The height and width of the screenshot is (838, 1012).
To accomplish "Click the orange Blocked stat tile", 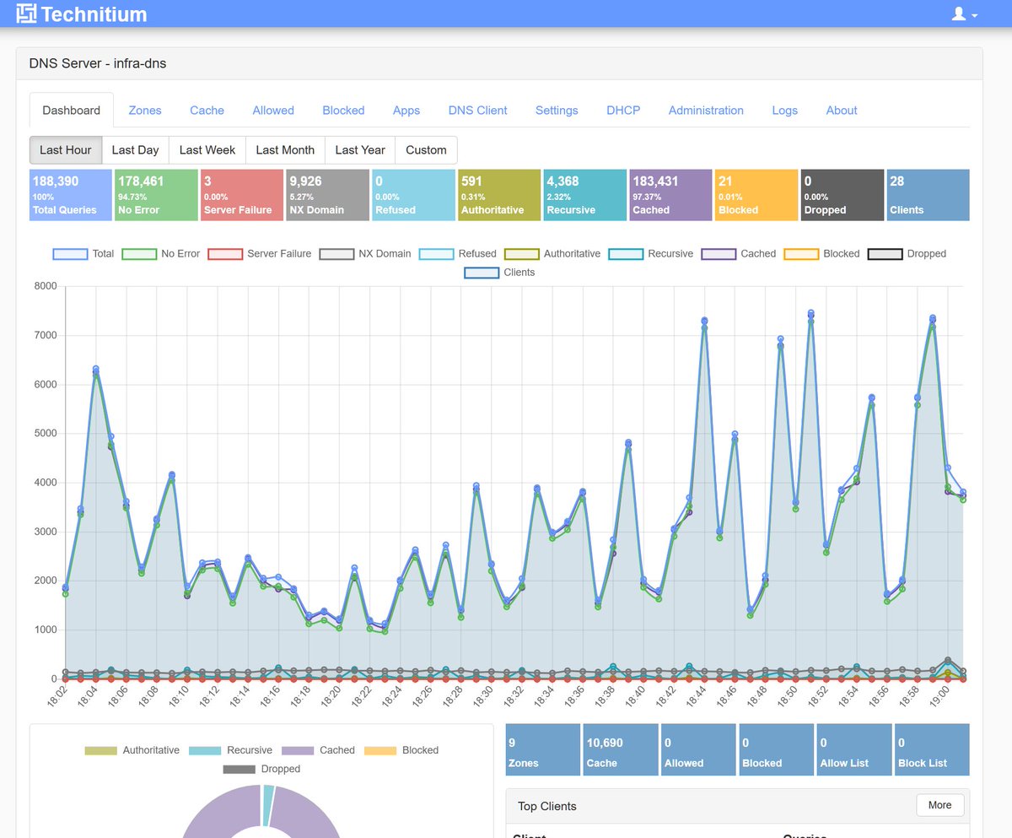I will coord(756,195).
